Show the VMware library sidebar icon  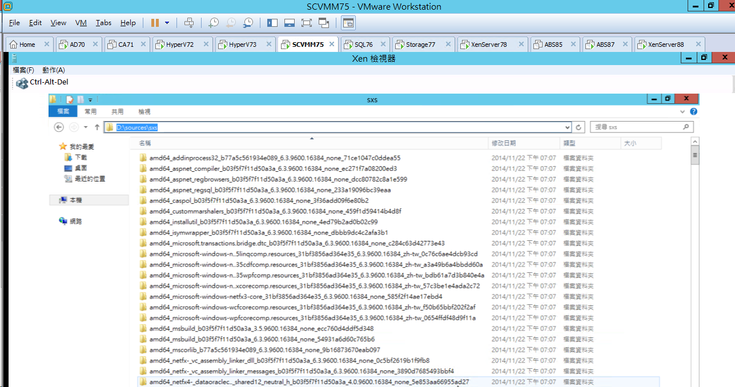click(x=272, y=23)
